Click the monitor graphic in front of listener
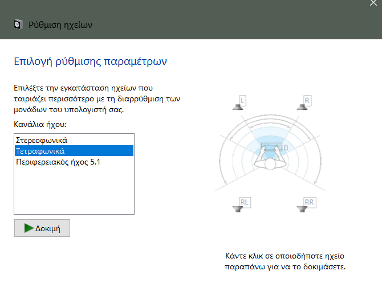This screenshot has width=382, height=283. coord(273,147)
